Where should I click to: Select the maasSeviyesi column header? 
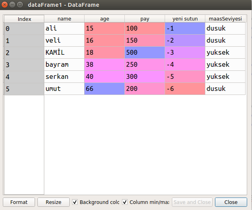[225, 19]
